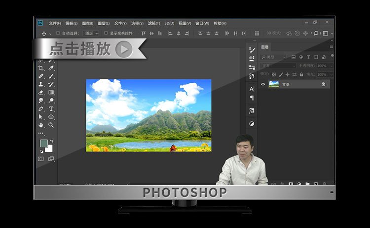Open the Paragraph panel icon
The width and height of the screenshot is (370, 228).
[x=252, y=98]
